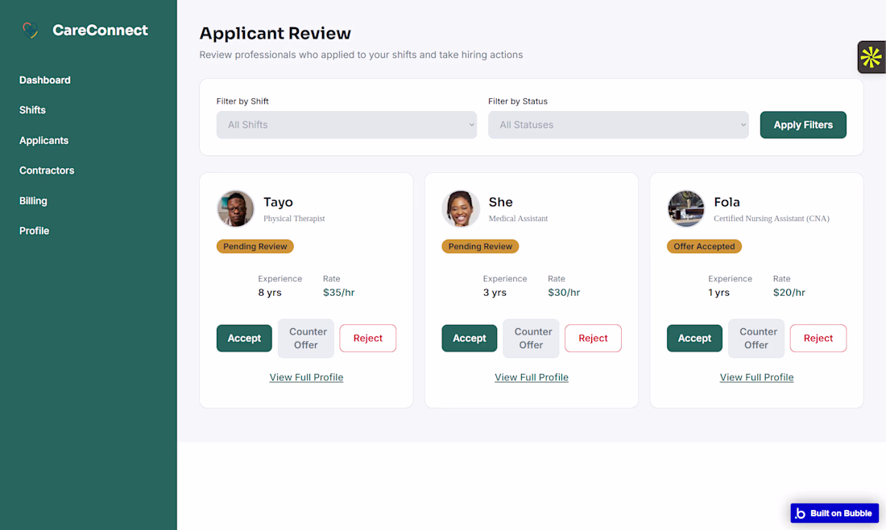Screen dimensions: 886x530
Task: Navigate to Profile in sidebar
Action: click(x=34, y=231)
